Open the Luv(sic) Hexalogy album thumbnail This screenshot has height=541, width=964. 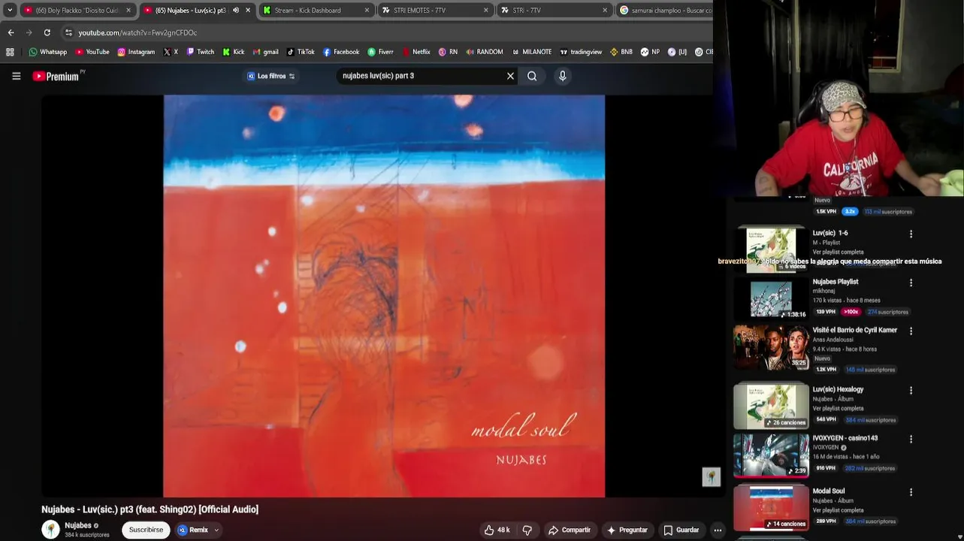click(x=771, y=407)
